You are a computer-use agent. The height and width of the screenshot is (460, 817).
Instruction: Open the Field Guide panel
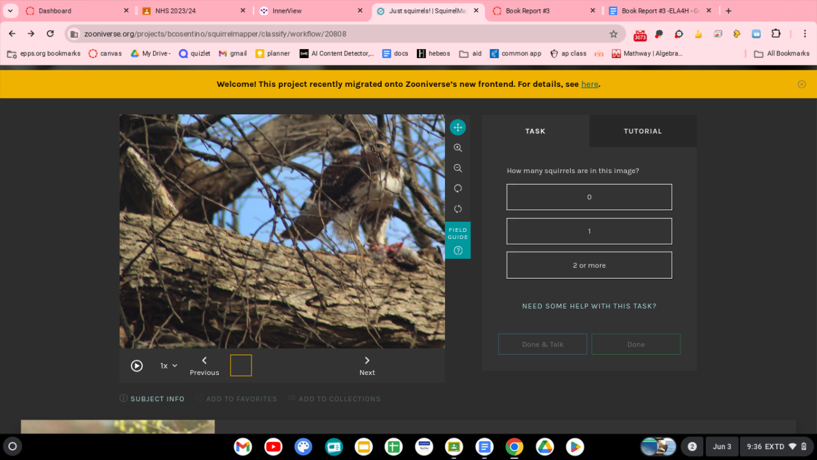[458, 240]
